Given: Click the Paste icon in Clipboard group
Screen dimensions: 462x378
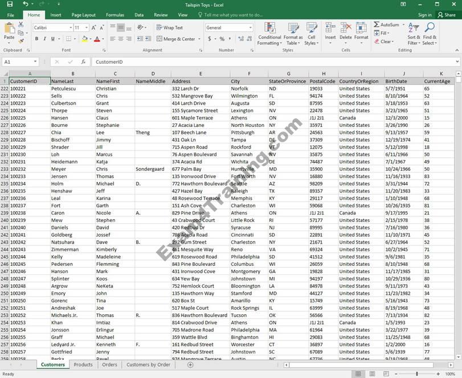Looking at the screenshot, I should [x=9, y=30].
